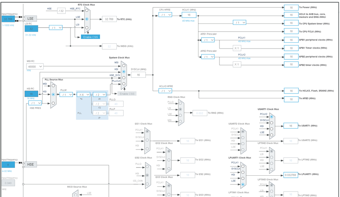Select HSE input on PLL Source Mux
Screen dimensions: 340x197
[x=53, y=103]
